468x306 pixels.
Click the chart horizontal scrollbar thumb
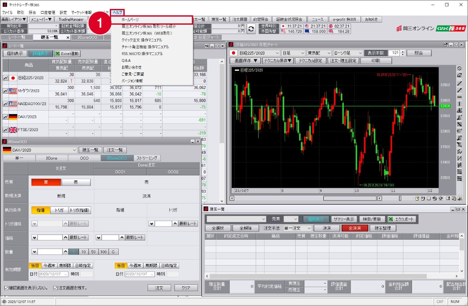350,198
